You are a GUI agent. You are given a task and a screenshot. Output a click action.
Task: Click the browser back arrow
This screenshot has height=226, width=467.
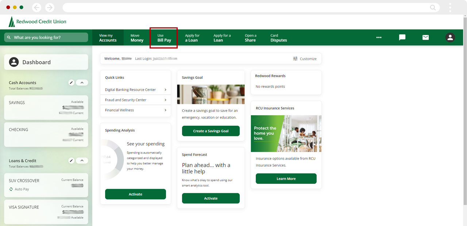pos(36,7)
